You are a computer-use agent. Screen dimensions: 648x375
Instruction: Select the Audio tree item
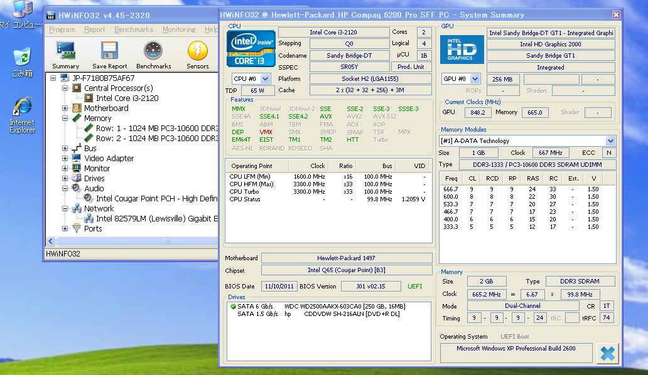[94, 189]
